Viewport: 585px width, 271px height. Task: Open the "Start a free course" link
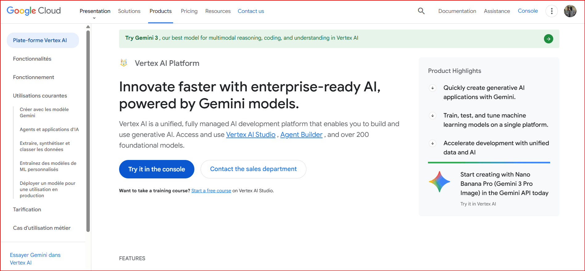211,191
